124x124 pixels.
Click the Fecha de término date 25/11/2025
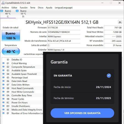[x=104, y=98]
